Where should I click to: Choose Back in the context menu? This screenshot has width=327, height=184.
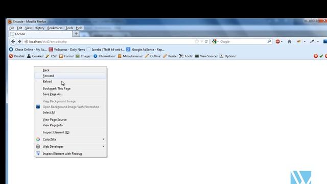pyautogui.click(x=71, y=71)
